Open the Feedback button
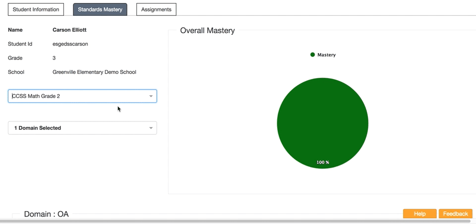This screenshot has height=224, width=476. pos(455,214)
